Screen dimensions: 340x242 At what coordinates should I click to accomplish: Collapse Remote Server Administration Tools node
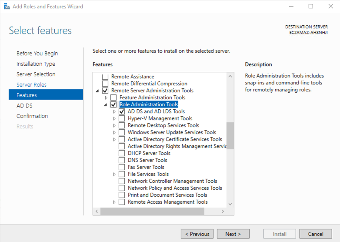click(x=97, y=91)
